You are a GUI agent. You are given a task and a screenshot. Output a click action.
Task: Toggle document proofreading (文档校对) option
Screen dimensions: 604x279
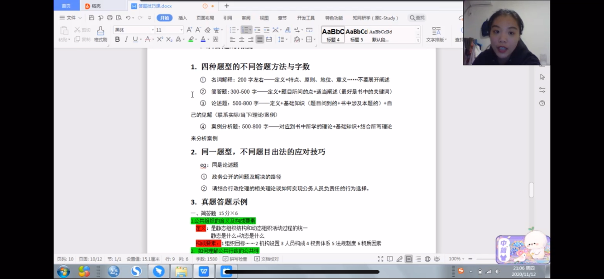[x=267, y=259]
